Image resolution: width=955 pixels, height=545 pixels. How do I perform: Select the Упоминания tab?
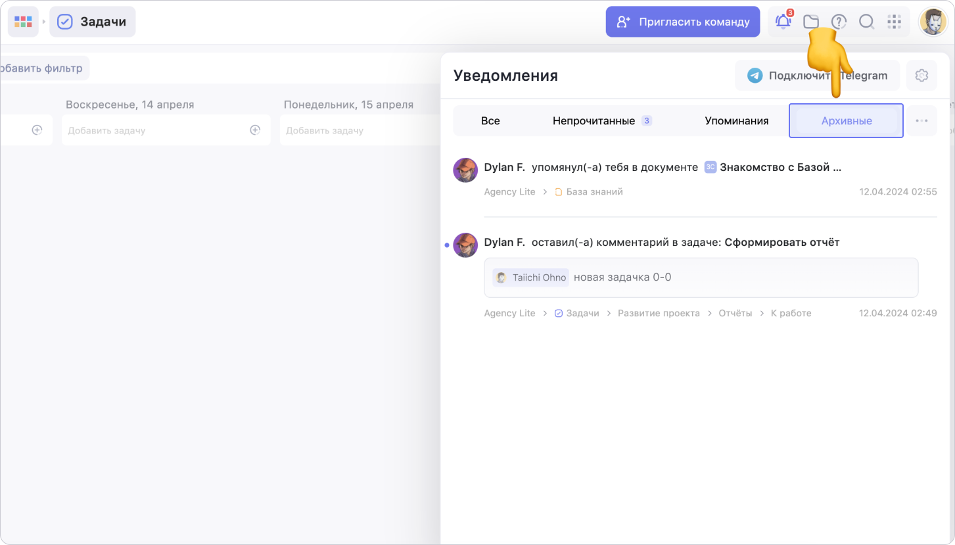pos(736,121)
